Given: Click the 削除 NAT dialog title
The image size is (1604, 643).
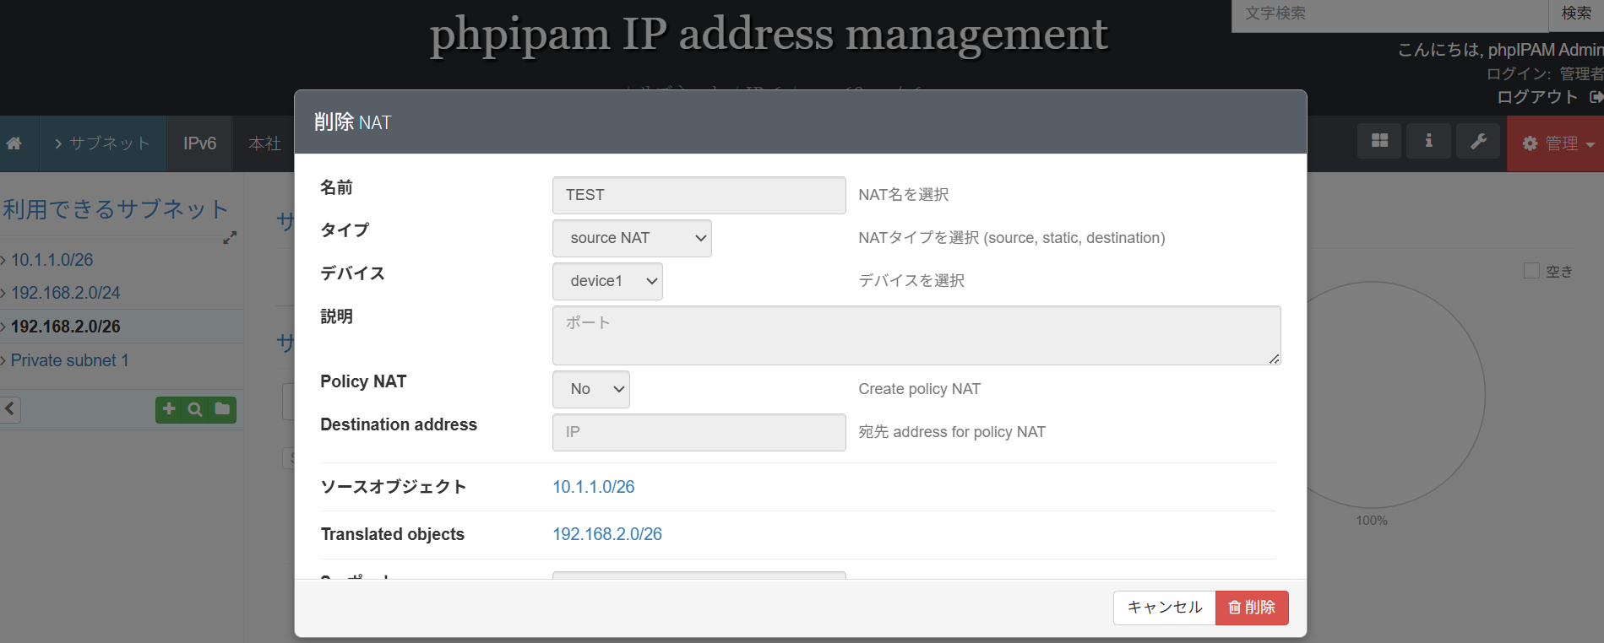Looking at the screenshot, I should 352,122.
